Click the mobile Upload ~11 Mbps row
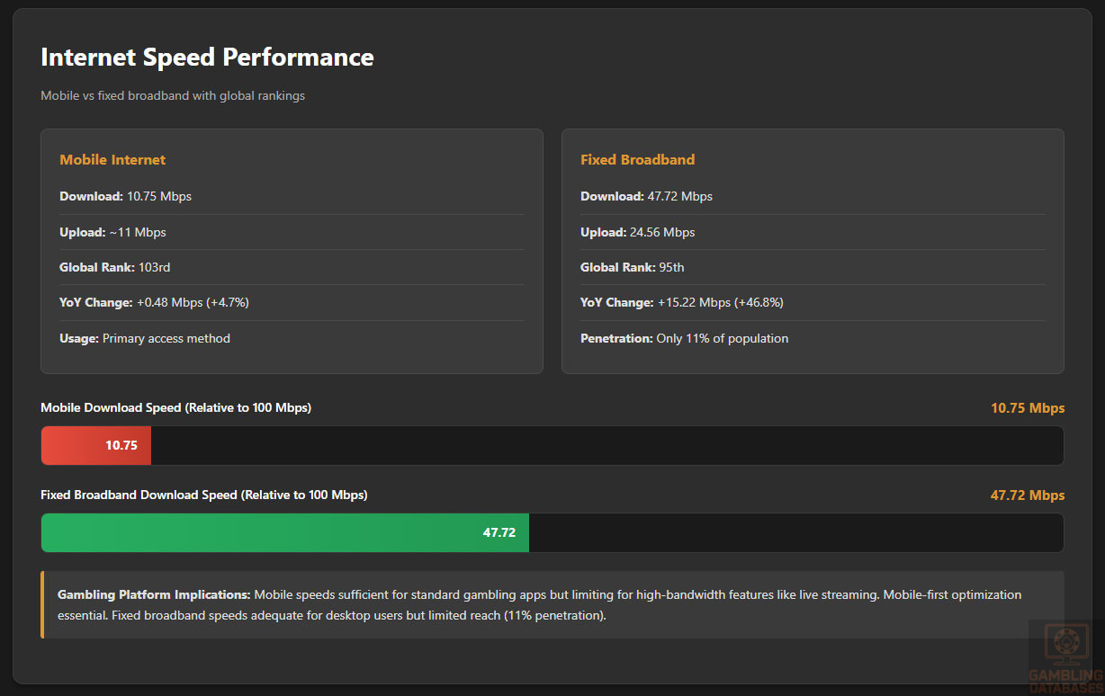The width and height of the screenshot is (1105, 696). [x=113, y=232]
